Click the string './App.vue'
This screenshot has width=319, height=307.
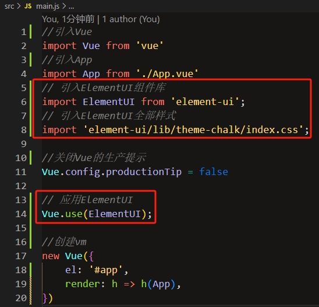click(x=167, y=74)
